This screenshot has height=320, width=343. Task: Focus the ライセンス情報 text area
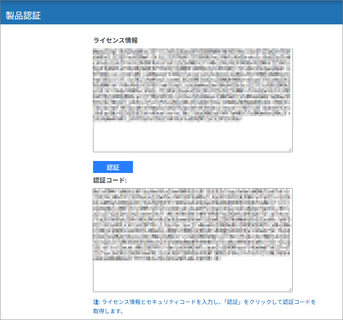(x=193, y=100)
